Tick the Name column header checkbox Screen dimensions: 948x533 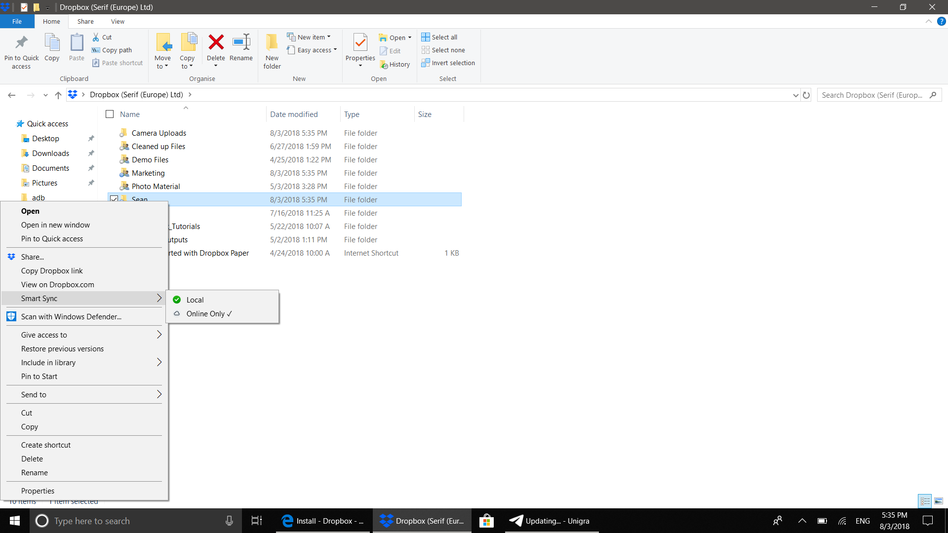pos(109,114)
